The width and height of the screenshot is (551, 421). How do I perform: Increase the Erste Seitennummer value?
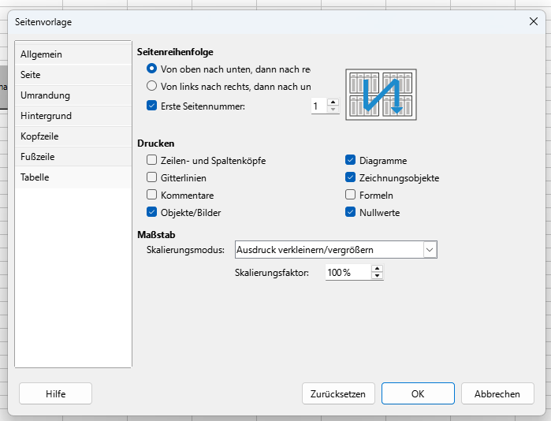tap(333, 102)
